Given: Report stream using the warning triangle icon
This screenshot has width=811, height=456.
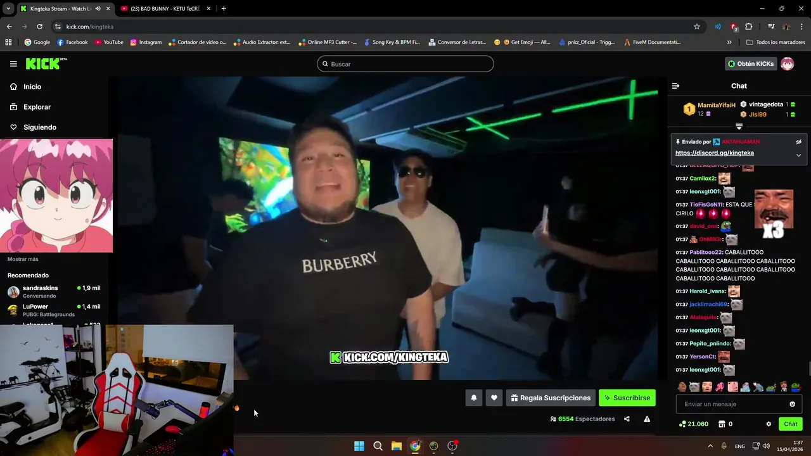Looking at the screenshot, I should [x=647, y=419].
